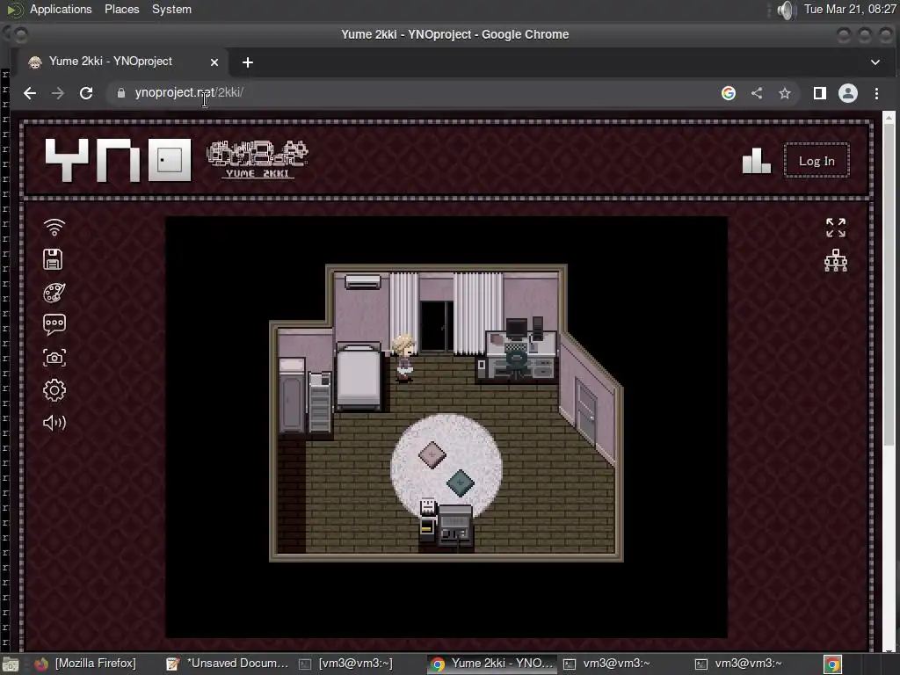The image size is (900, 675).
Task: Click the YNO logo
Action: click(119, 160)
